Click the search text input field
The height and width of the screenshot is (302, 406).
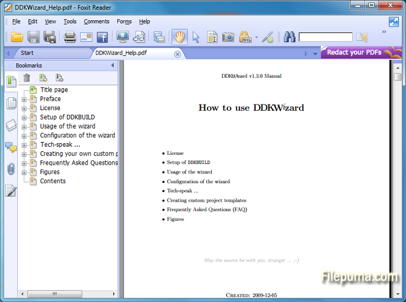coord(325,37)
